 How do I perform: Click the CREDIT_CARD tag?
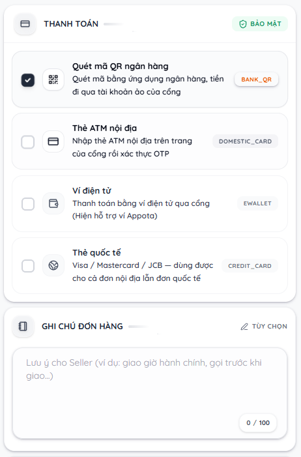click(x=250, y=266)
